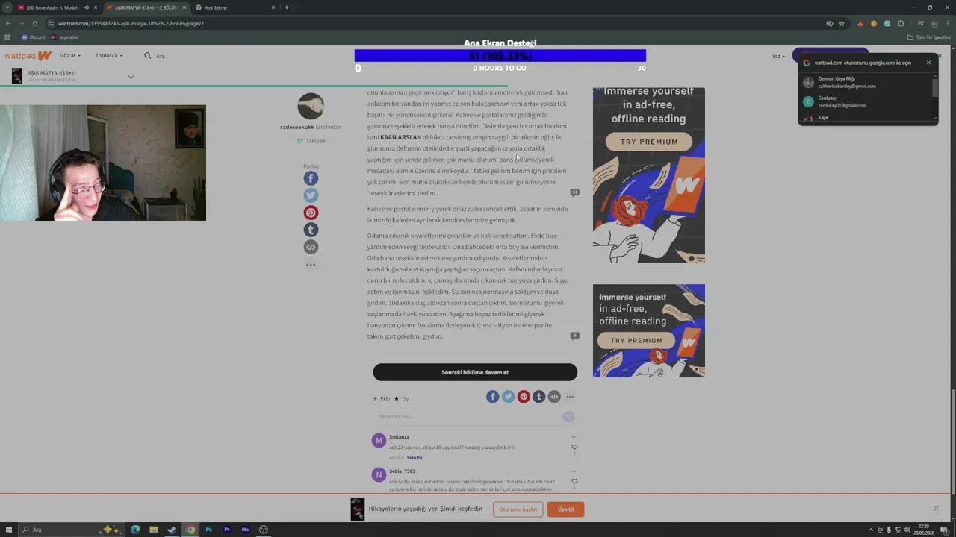Close Google sign-in popup

pos(928,63)
